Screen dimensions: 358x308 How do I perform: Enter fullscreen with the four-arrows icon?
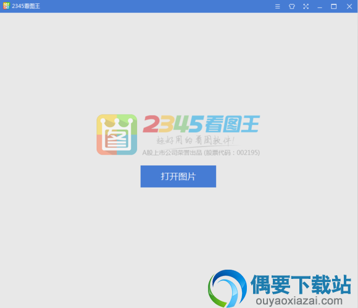coord(306,6)
